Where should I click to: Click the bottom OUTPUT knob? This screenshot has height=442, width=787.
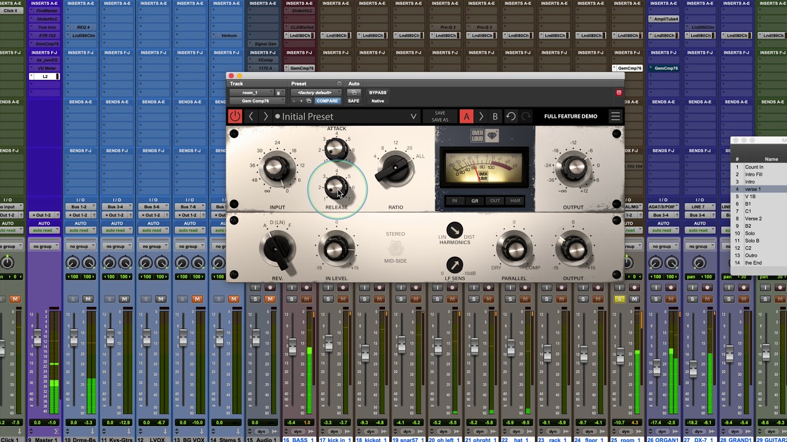573,249
